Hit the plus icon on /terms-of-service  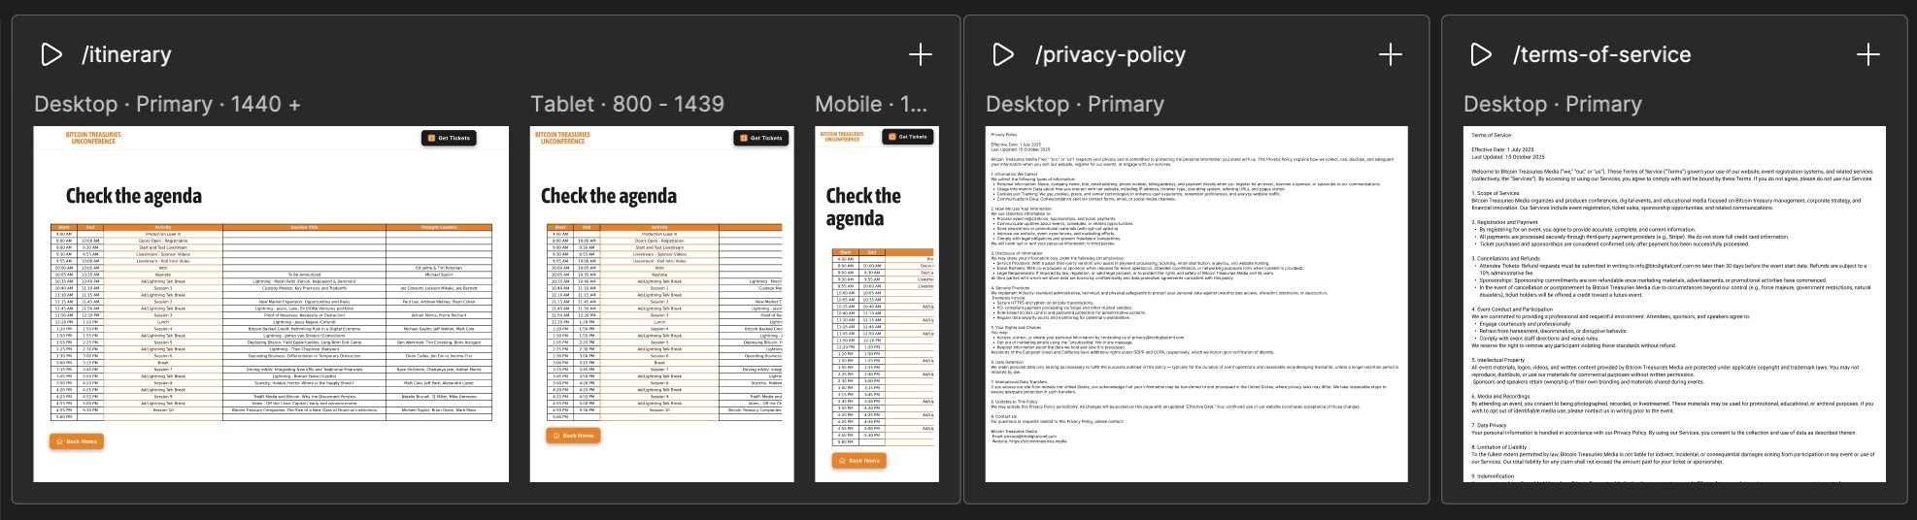coord(1867,54)
